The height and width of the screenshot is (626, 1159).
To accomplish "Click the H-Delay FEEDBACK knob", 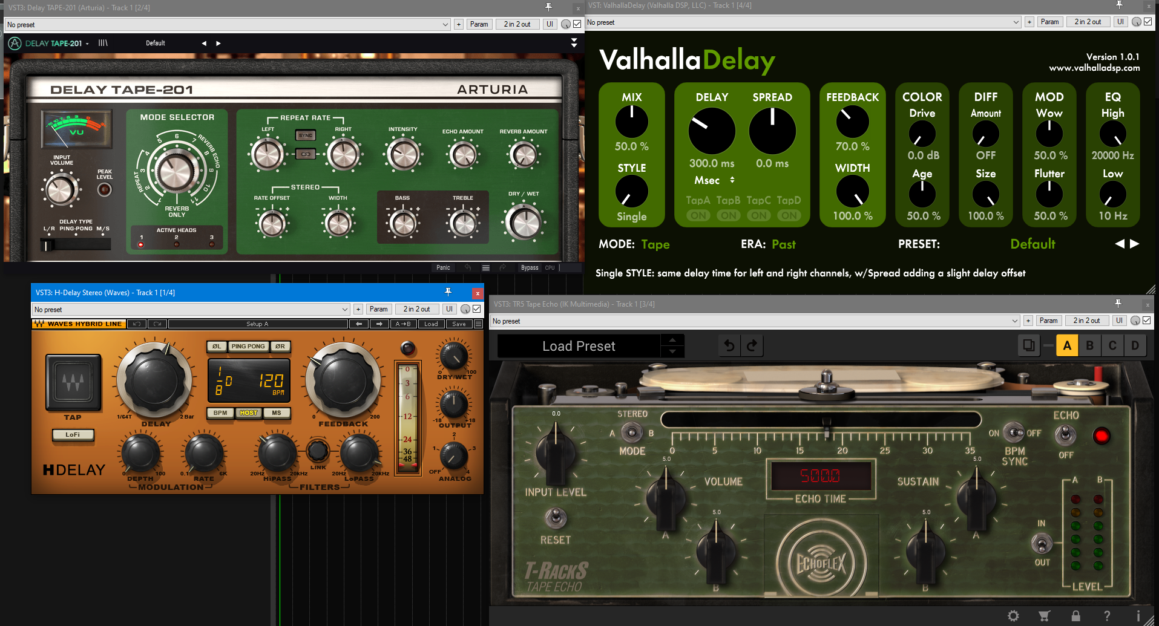I will [x=343, y=380].
